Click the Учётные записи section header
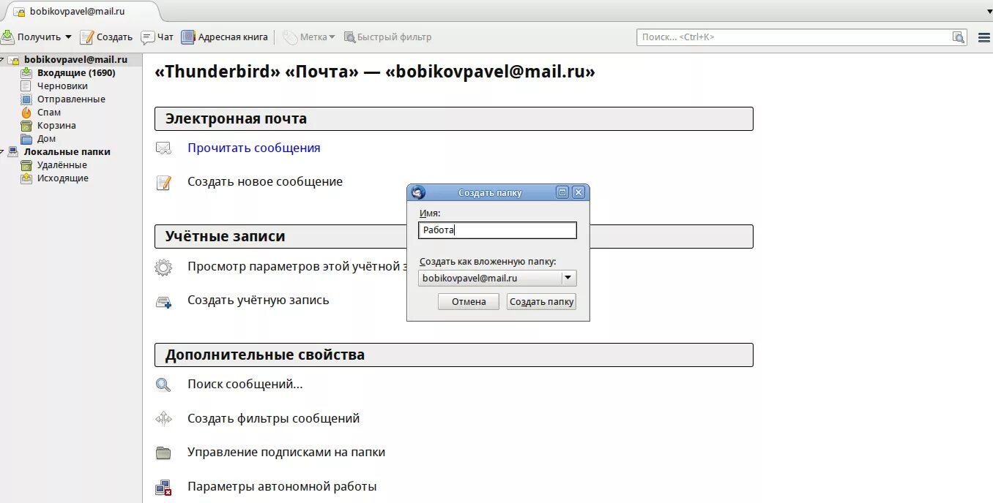 click(x=454, y=236)
